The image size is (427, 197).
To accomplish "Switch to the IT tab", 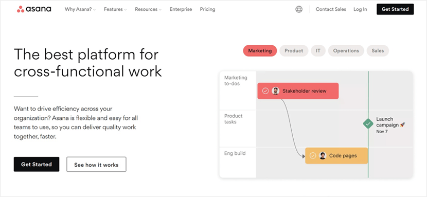I will pyautogui.click(x=318, y=50).
